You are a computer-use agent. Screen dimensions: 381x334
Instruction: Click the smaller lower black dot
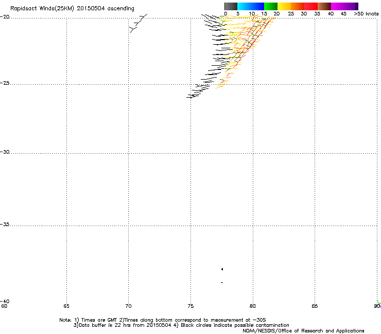222,283
